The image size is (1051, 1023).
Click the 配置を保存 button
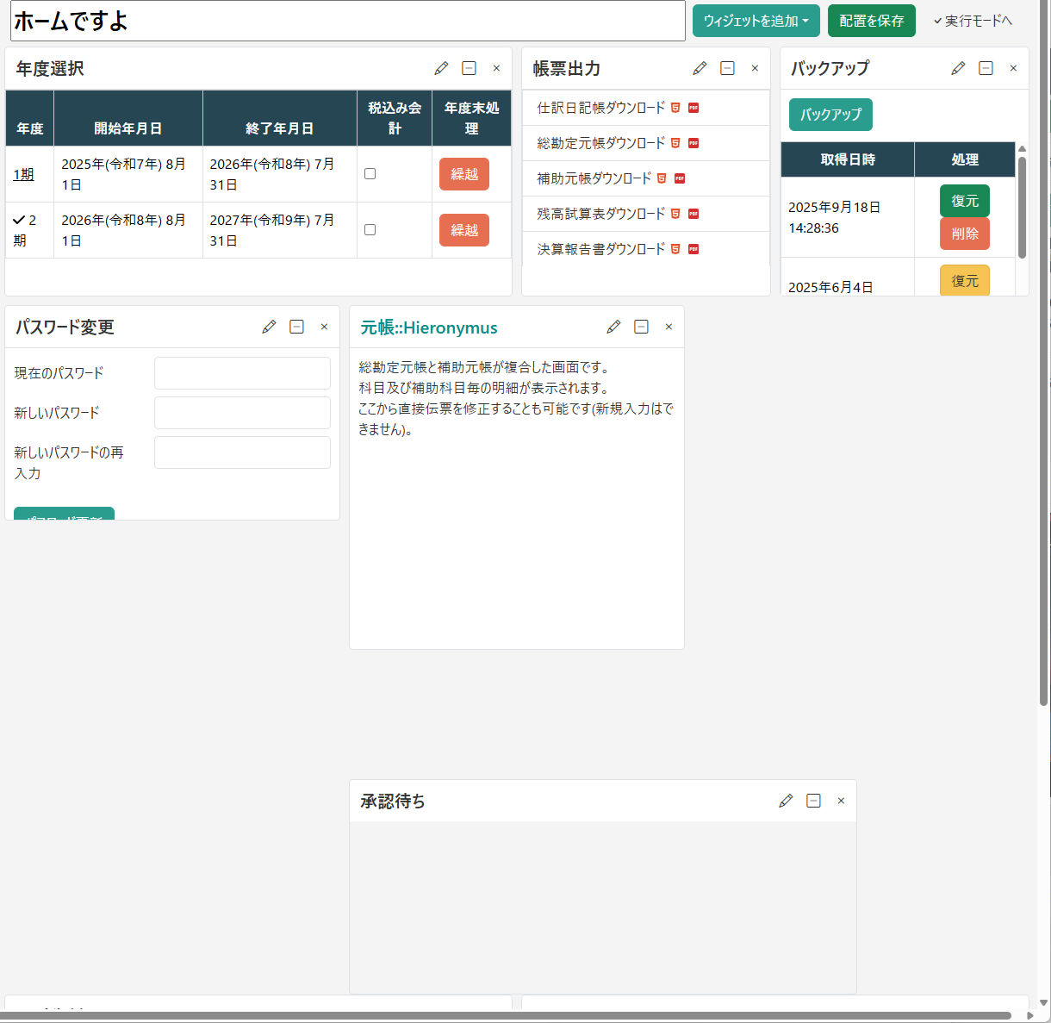871,21
